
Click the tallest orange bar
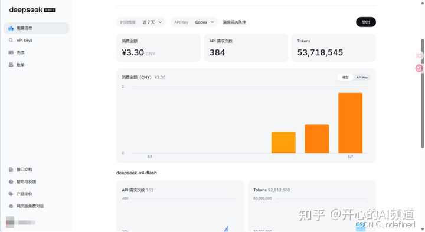point(350,123)
